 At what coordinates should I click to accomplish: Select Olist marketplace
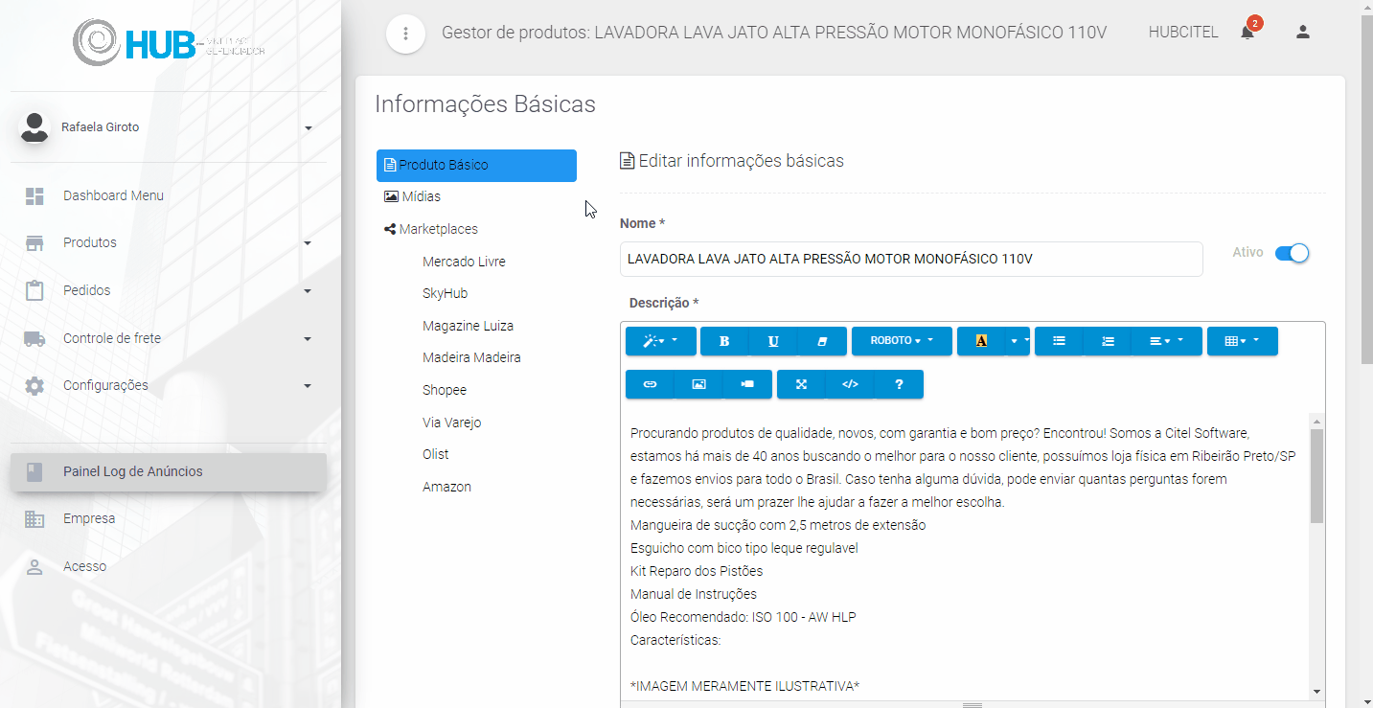(x=435, y=454)
